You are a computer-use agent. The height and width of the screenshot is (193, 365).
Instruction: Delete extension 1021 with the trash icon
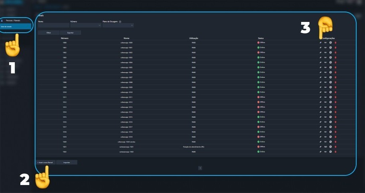click(335, 147)
